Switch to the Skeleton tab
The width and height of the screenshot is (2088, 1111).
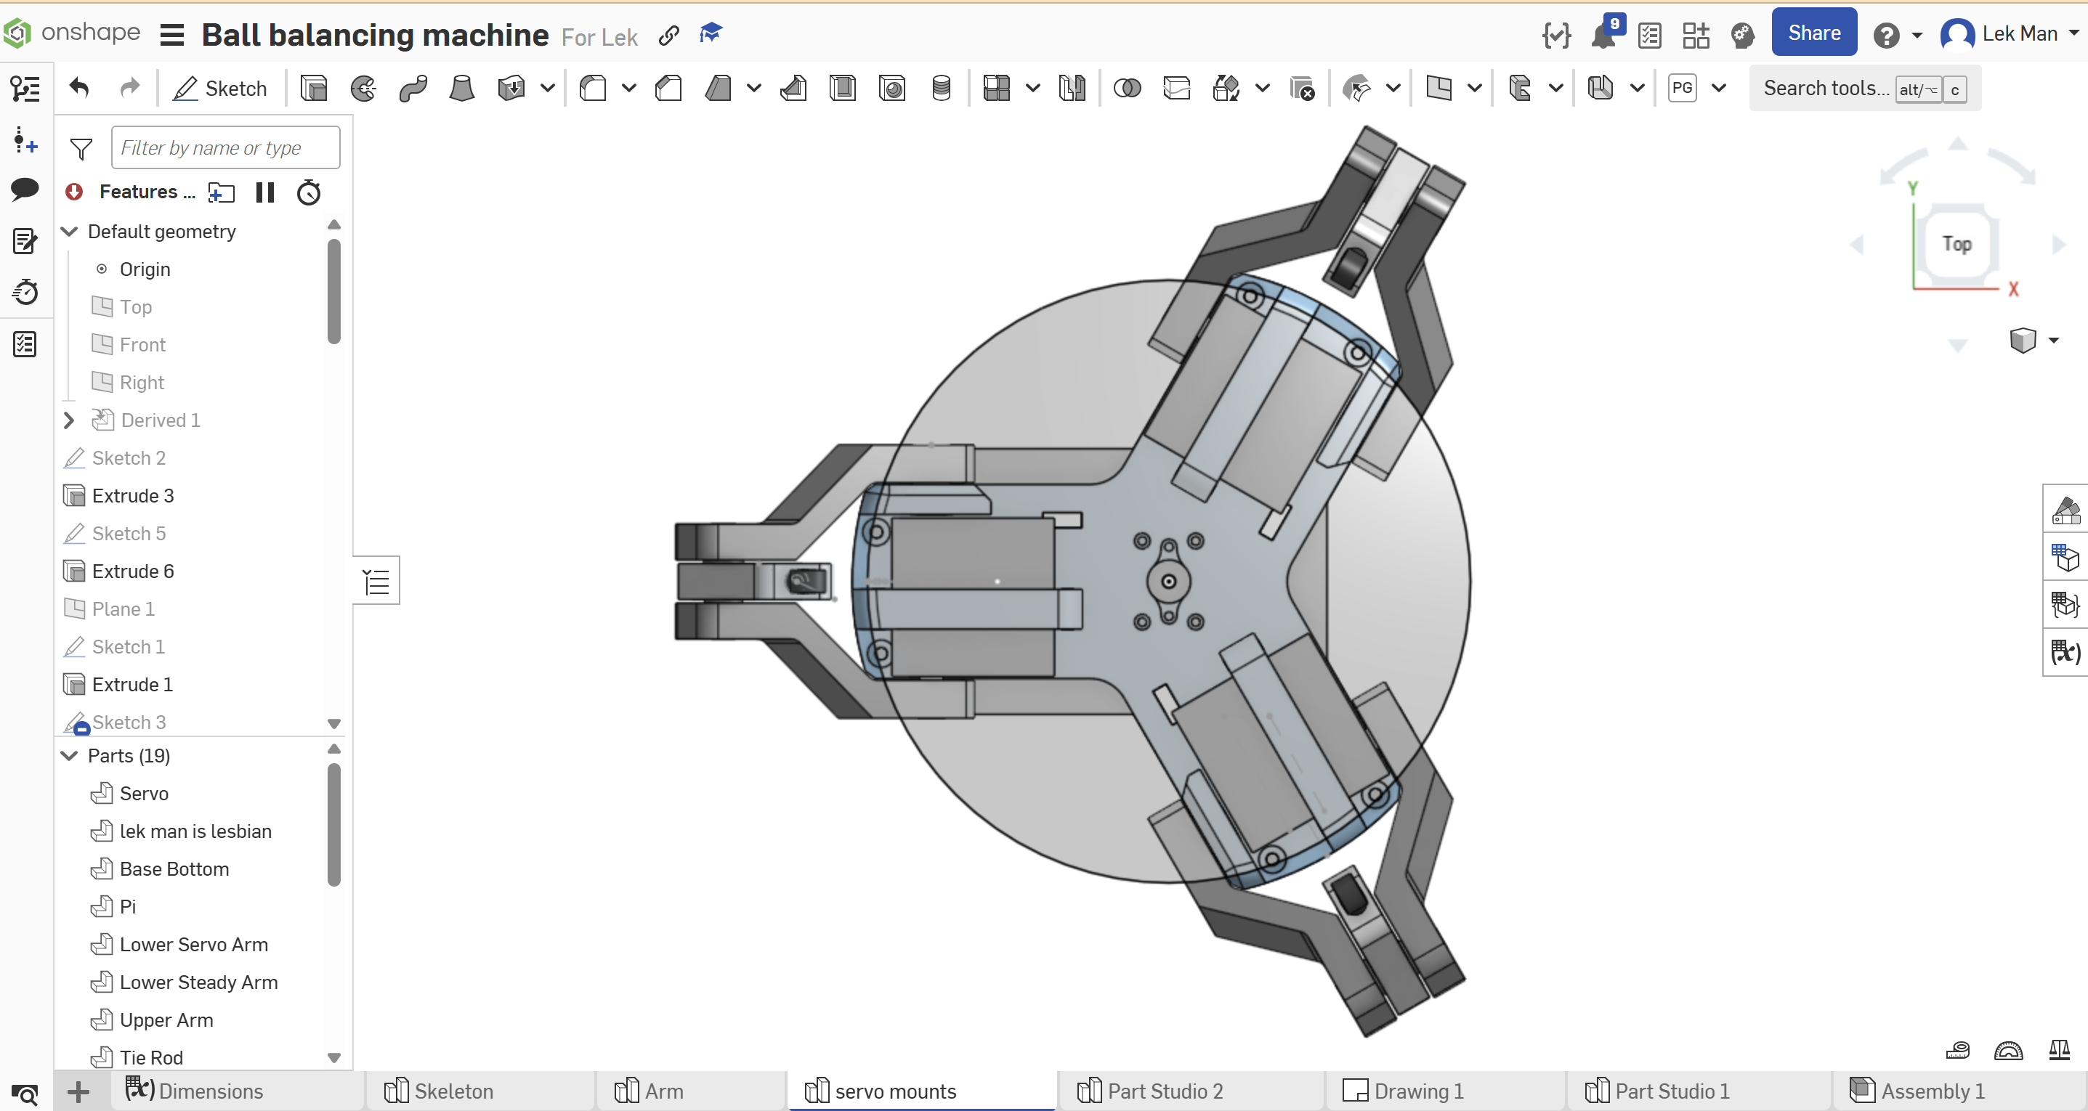(453, 1091)
